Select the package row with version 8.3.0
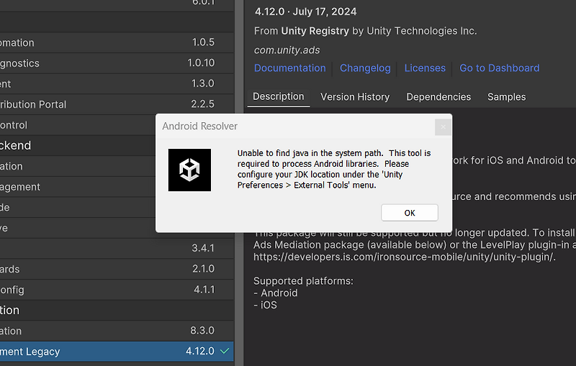This screenshot has height=366, width=576. point(117,331)
